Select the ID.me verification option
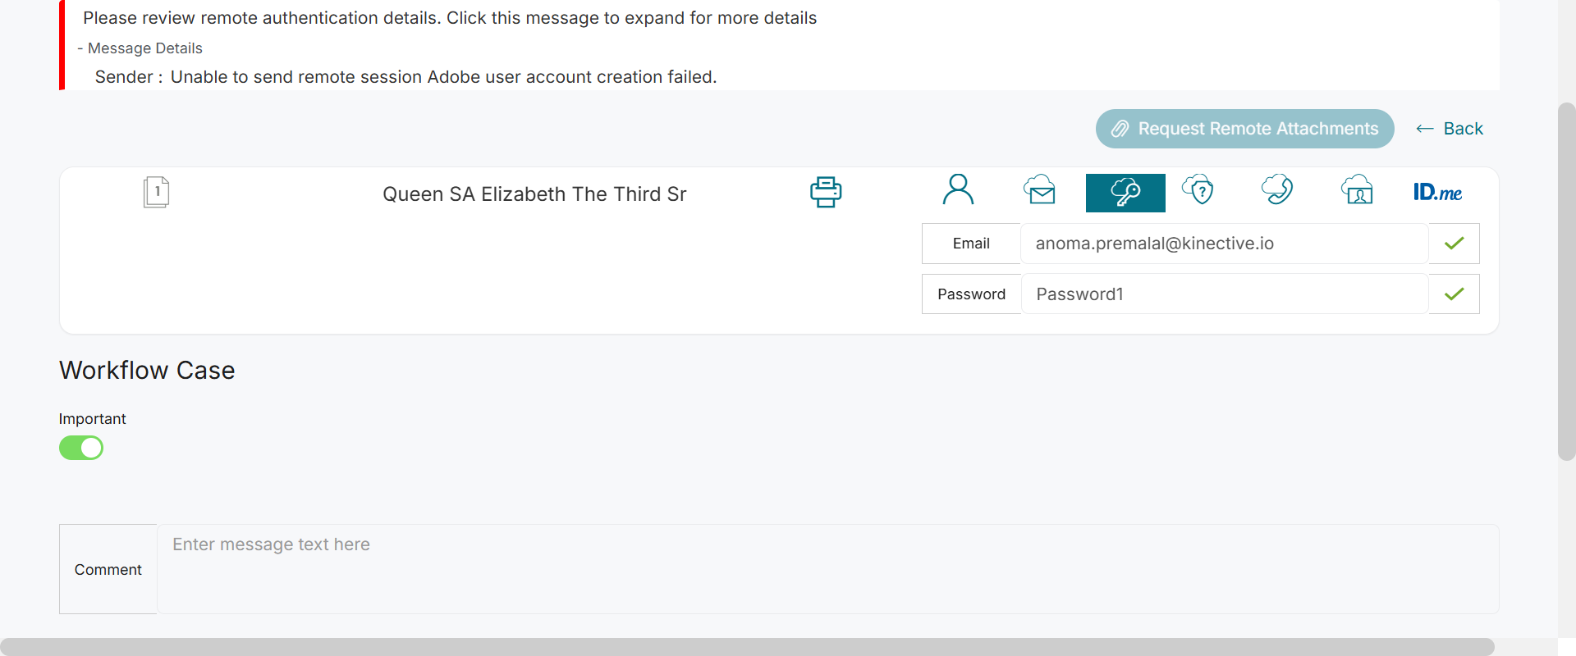 click(x=1437, y=193)
